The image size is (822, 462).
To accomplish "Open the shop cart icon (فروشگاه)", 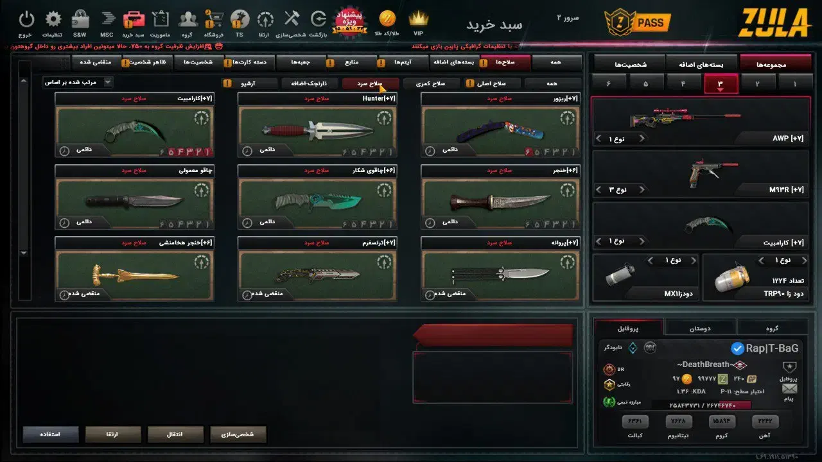I will (x=214, y=19).
